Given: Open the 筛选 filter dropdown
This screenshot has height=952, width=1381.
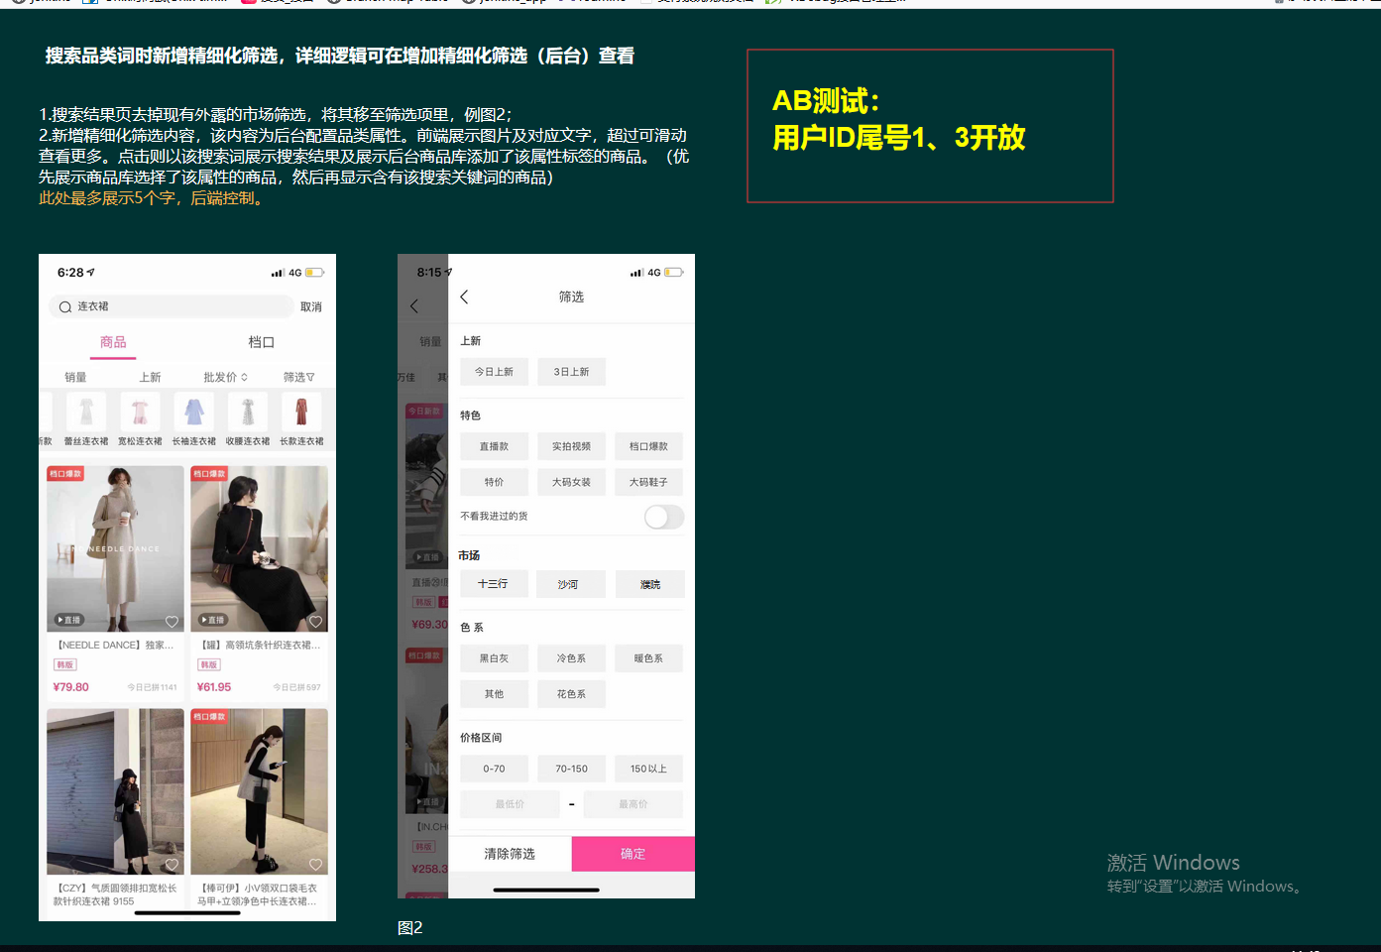Looking at the screenshot, I should [x=298, y=378].
